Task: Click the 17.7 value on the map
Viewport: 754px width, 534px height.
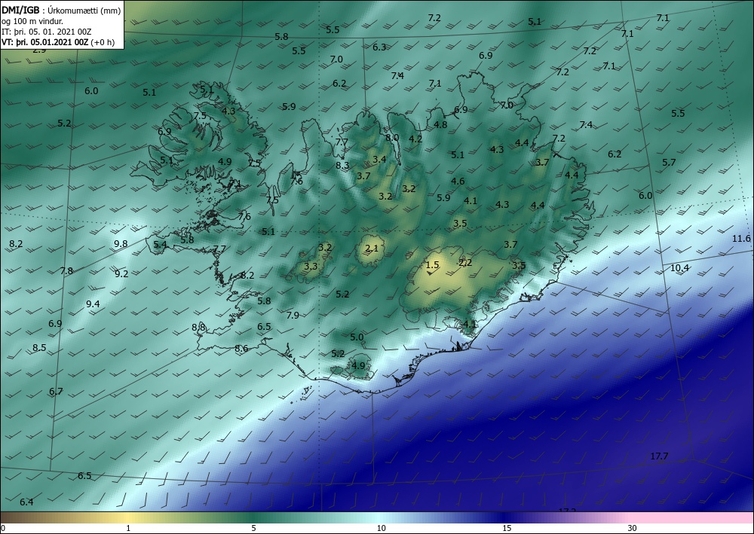Action: (659, 456)
